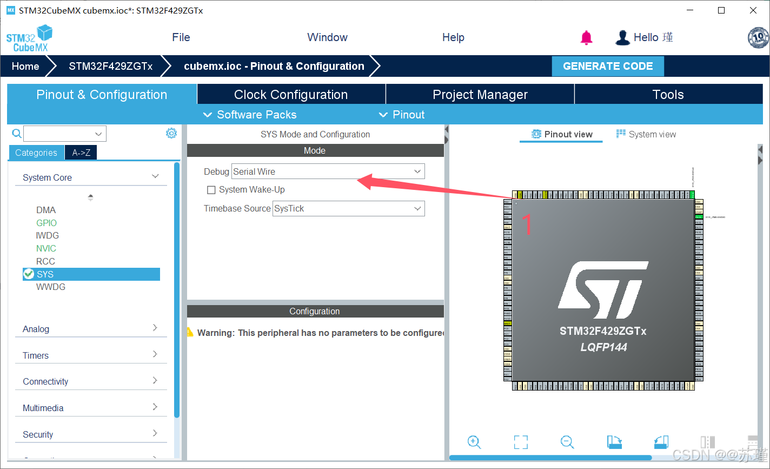Open the Window menu
770x469 pixels.
pyautogui.click(x=327, y=37)
